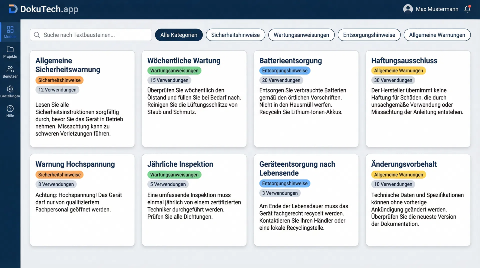Filter by Sicherheitshinweise category
This screenshot has width=480, height=268.
tap(235, 35)
